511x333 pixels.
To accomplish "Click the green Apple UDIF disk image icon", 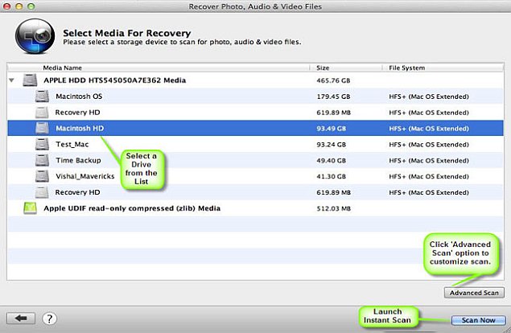I will click(30, 208).
